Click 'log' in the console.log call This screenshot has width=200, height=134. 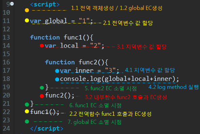tap(96, 79)
